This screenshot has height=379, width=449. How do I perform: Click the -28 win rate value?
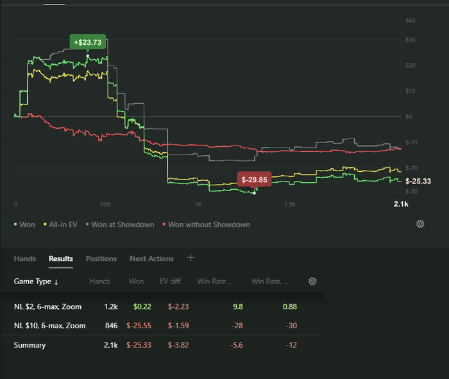pos(237,326)
